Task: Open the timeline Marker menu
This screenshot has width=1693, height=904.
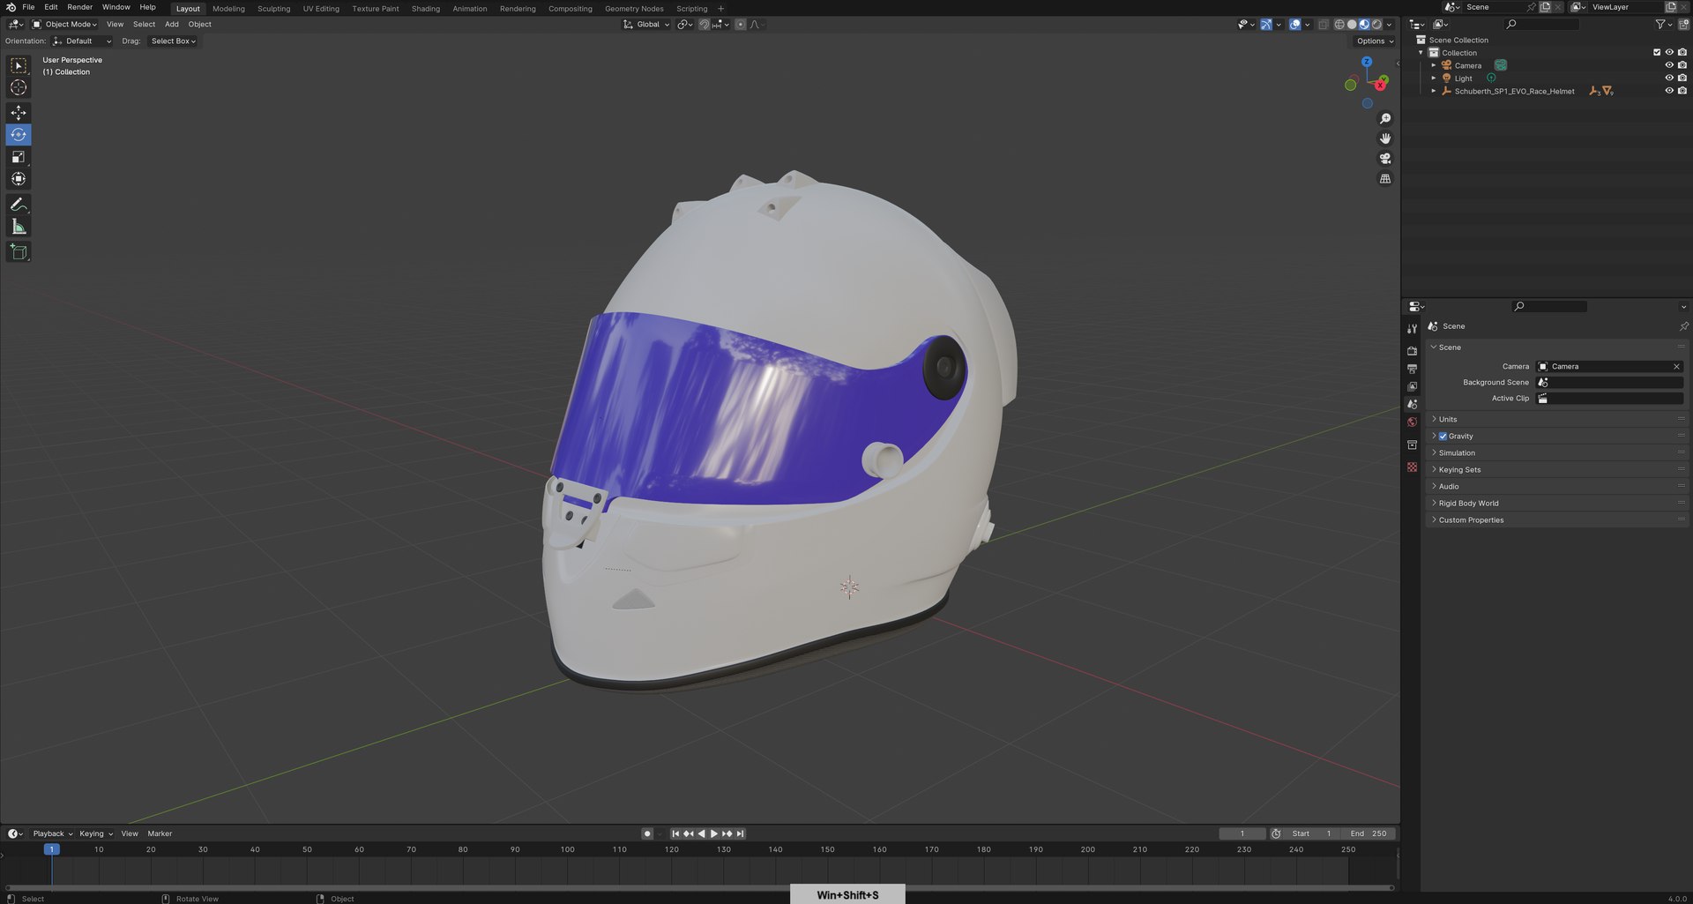Action: click(x=160, y=834)
